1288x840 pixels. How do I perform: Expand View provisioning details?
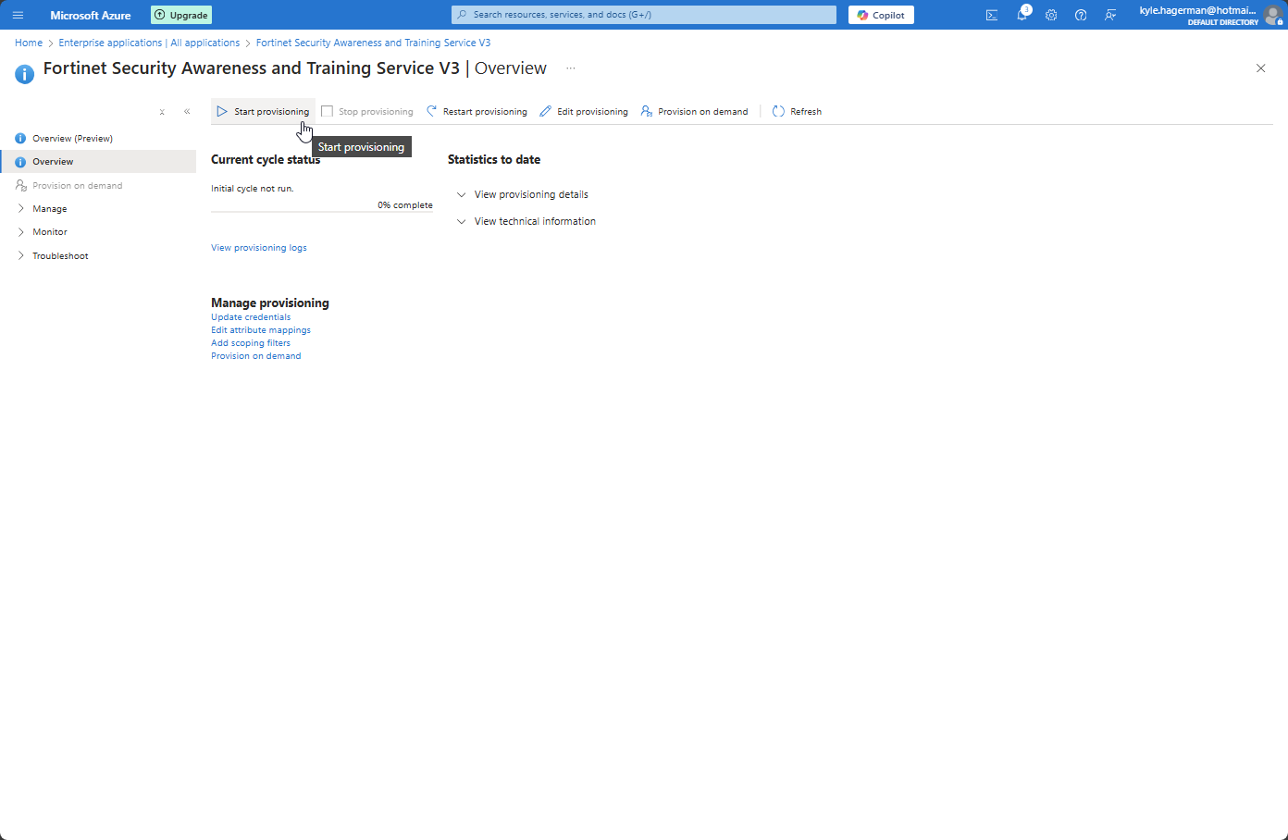tap(523, 194)
